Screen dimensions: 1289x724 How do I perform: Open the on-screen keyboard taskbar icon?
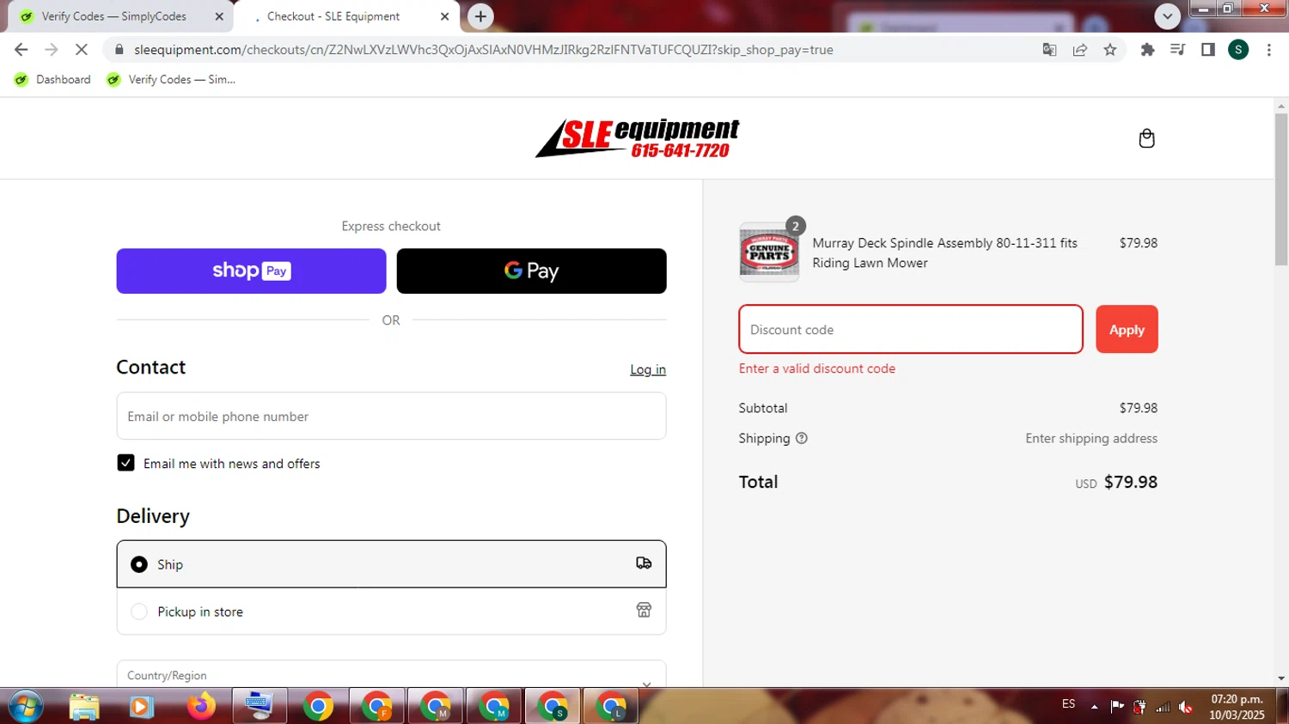(x=260, y=707)
